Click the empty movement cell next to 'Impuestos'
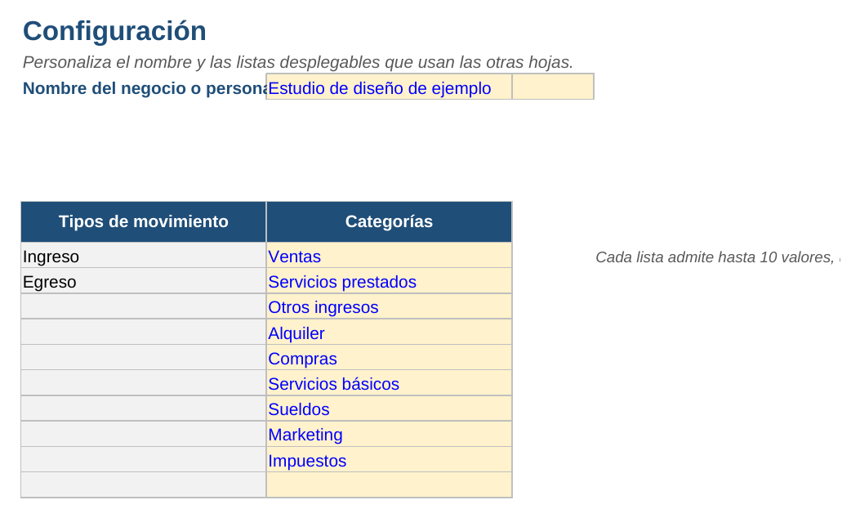The height and width of the screenshot is (518, 860). [x=144, y=459]
